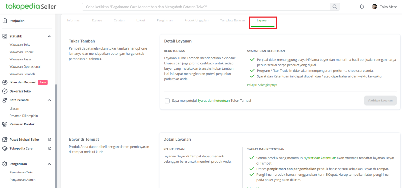Open Pelajari Selengkapnya link for Tukar Tambah

262,85
